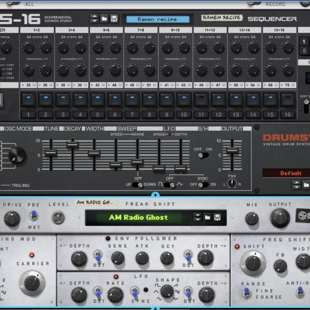The width and height of the screenshot is (310, 310).
Task: Click the Drumsynth OUTPUT level slider
Action: [232, 151]
